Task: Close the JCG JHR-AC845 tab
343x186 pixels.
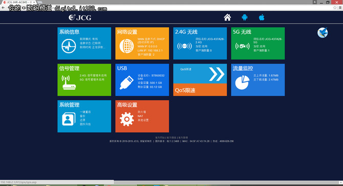Action: point(34,2)
